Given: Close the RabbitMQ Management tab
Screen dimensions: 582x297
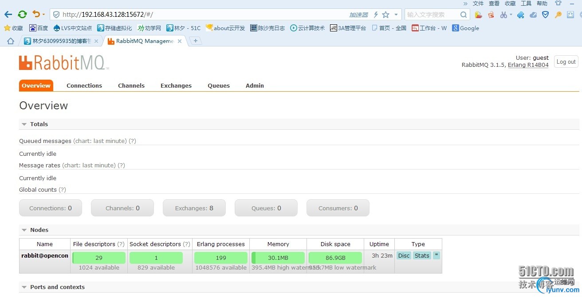Looking at the screenshot, I should pyautogui.click(x=180, y=41).
